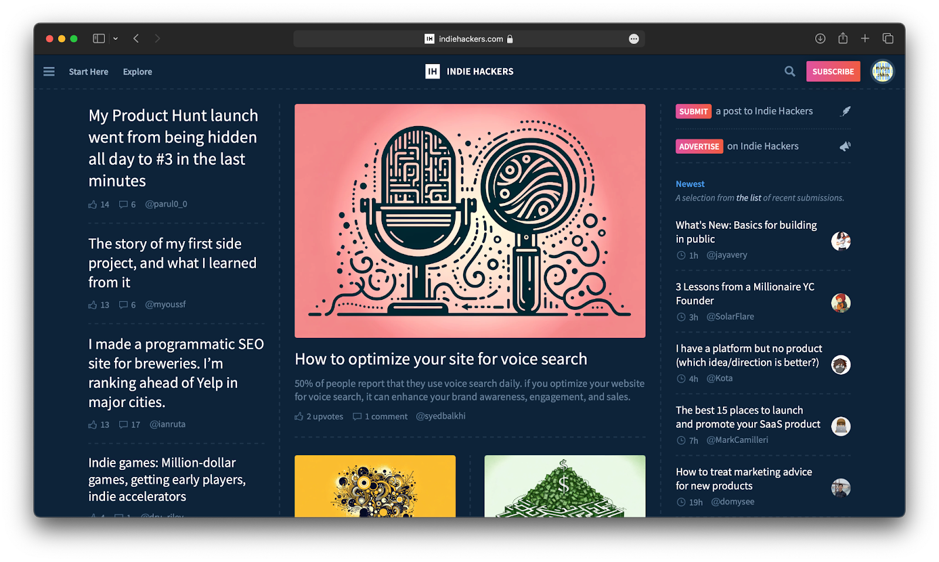
Task: Open the Start Here menu
Action: (x=89, y=72)
